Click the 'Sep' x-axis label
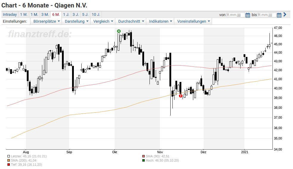293x169 pixels. point(69,152)
